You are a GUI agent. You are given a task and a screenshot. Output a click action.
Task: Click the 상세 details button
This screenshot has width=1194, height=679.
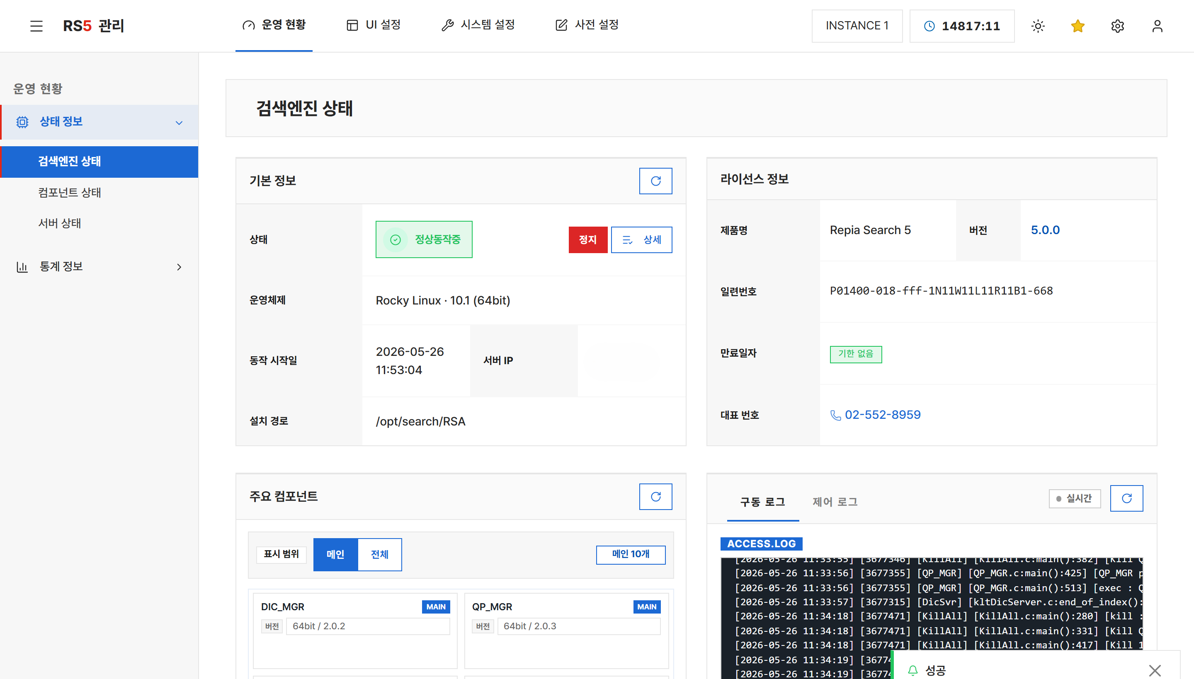point(641,240)
